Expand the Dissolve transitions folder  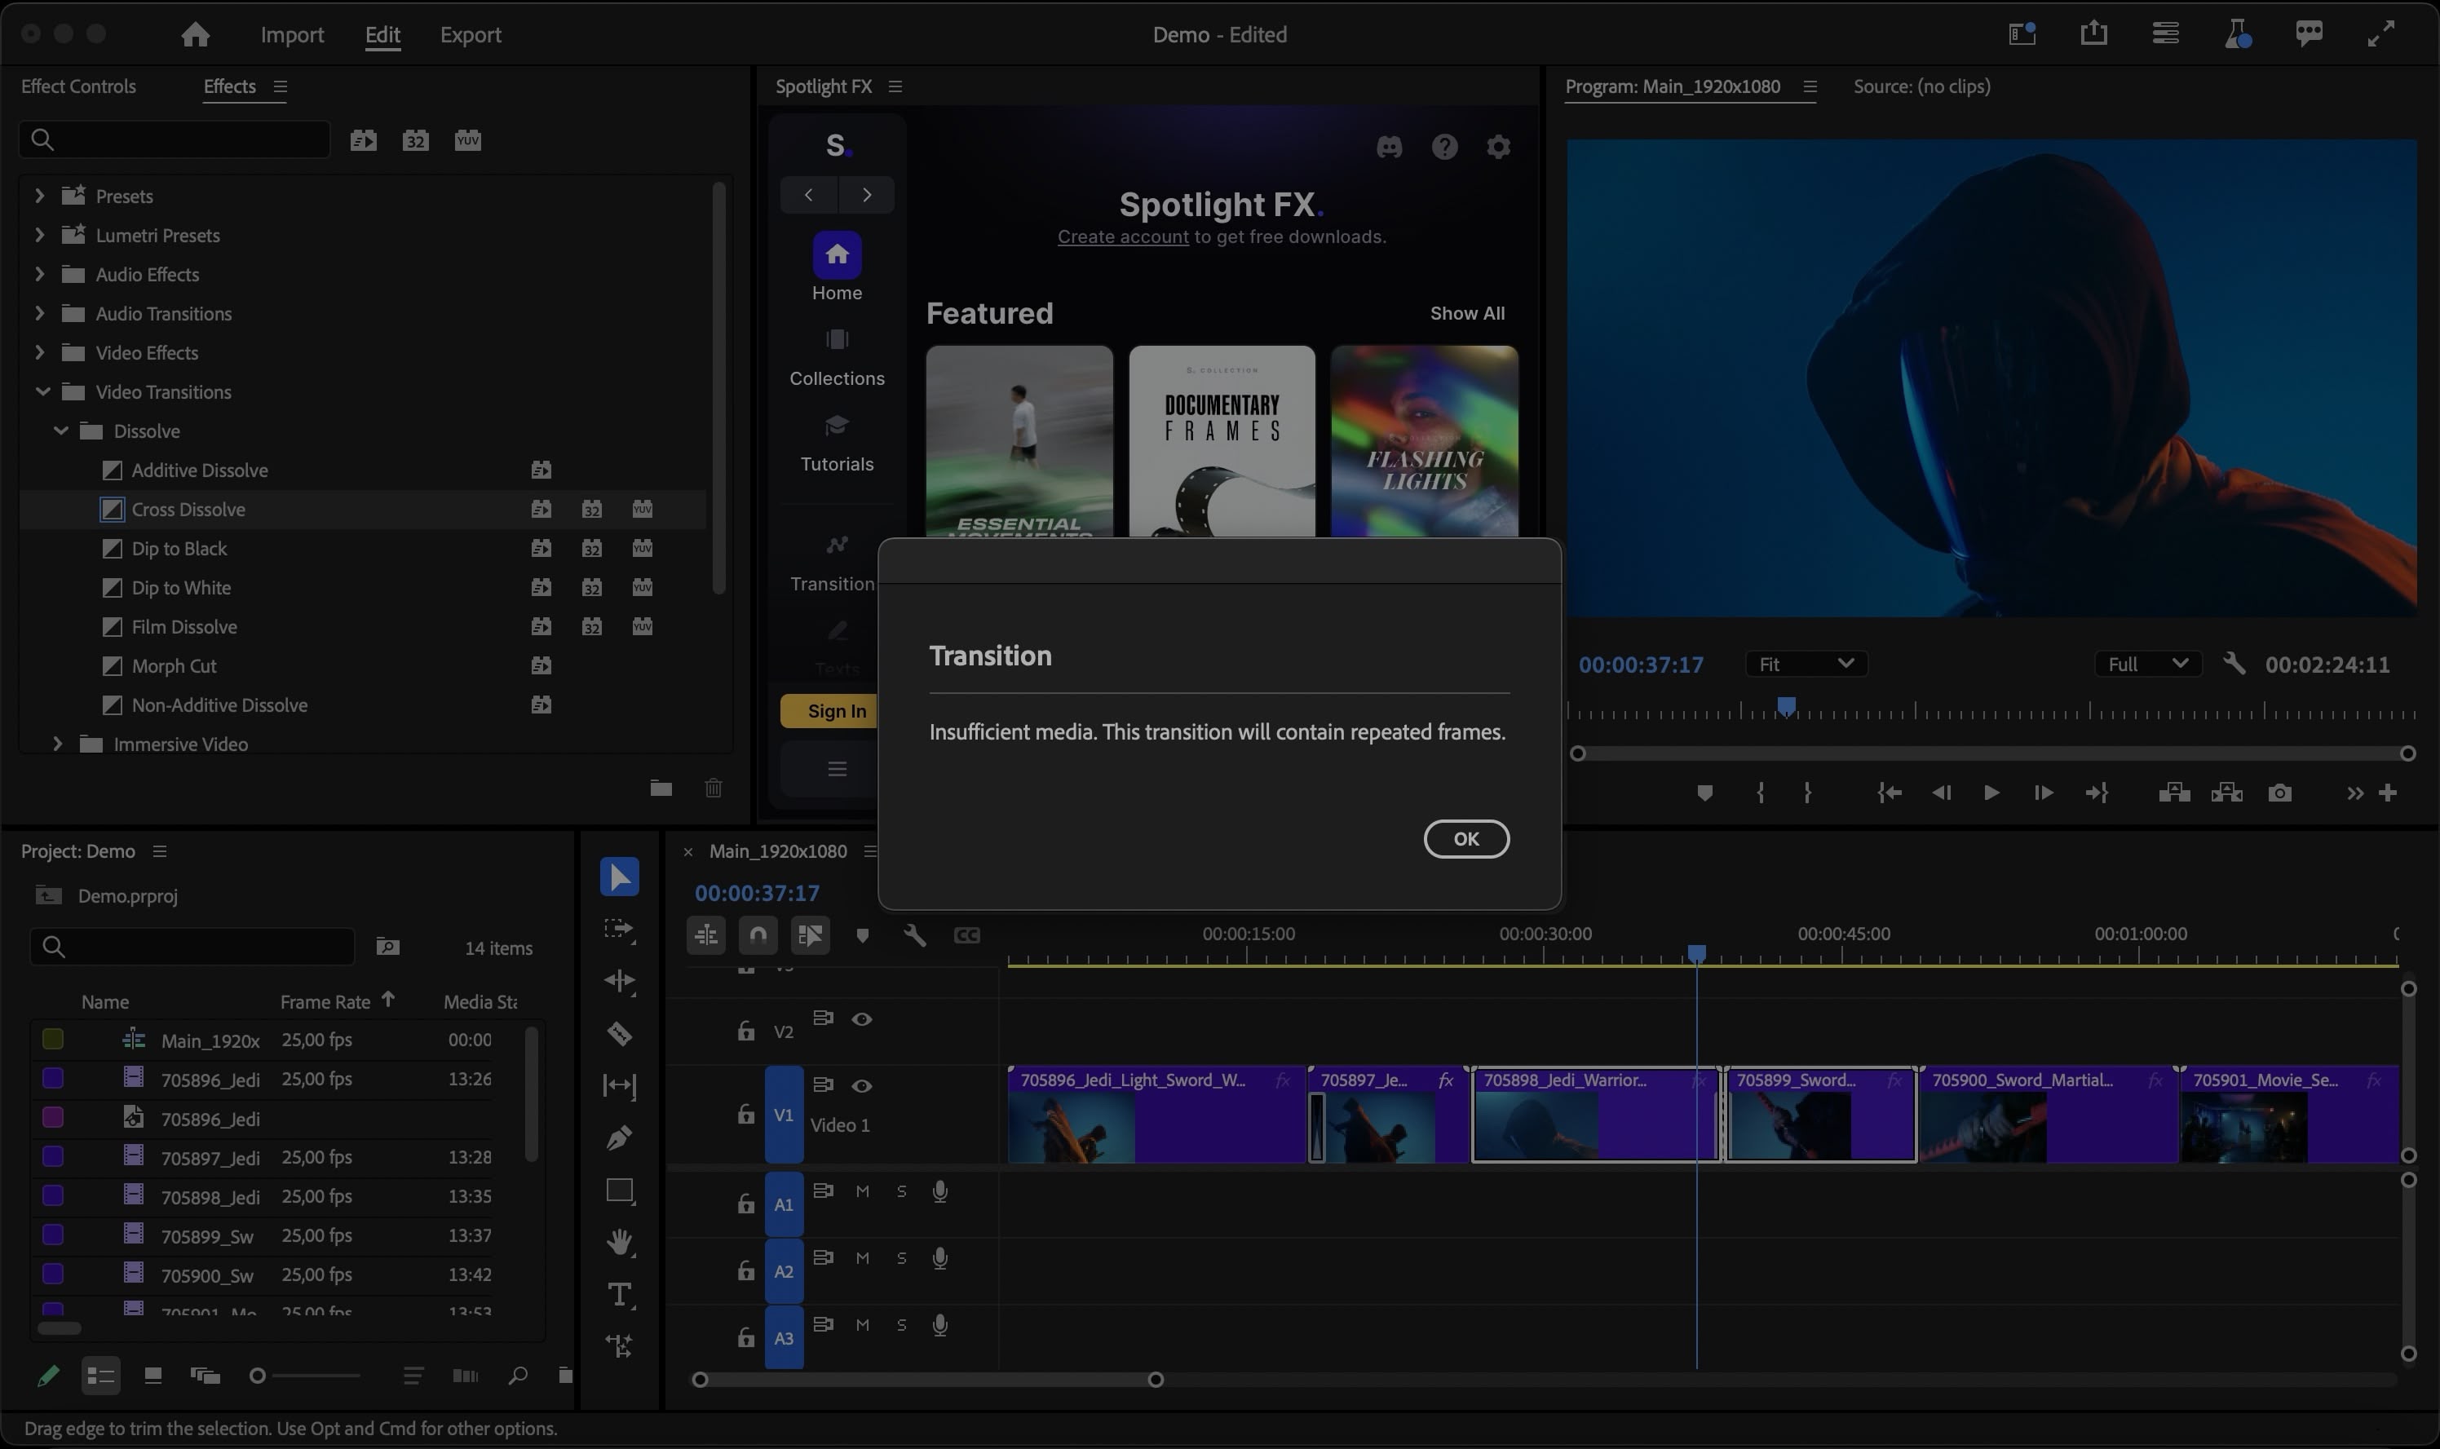click(60, 431)
